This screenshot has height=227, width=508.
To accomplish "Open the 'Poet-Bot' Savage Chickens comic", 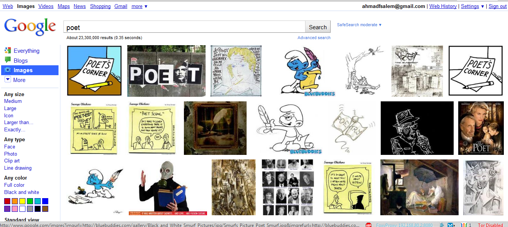I will pyautogui.click(x=94, y=128).
